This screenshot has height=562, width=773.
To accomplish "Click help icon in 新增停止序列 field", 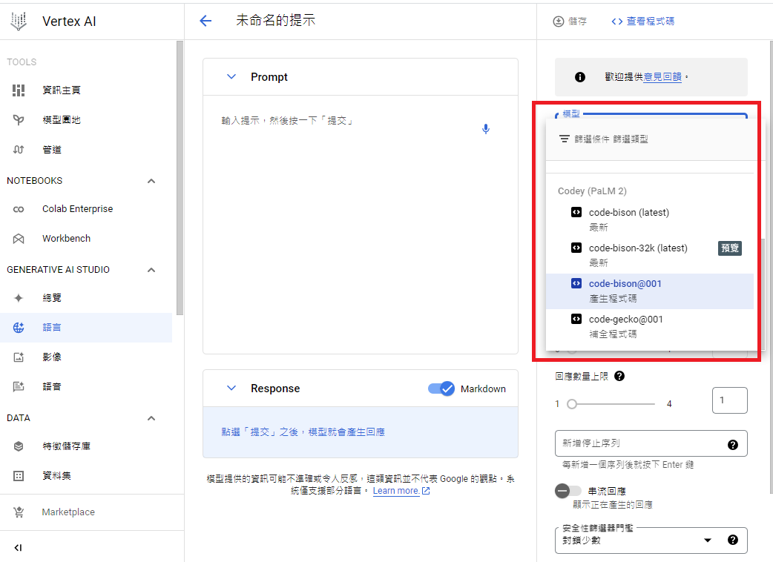I will point(733,444).
